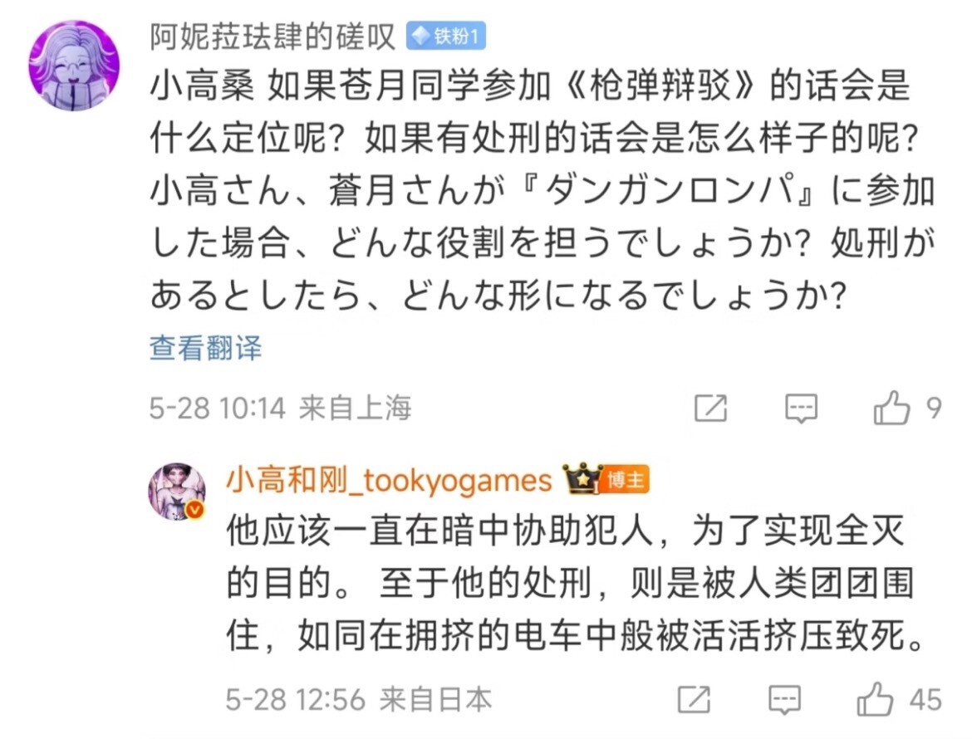Click username 小高和刚_tookyogames

pyautogui.click(x=389, y=481)
